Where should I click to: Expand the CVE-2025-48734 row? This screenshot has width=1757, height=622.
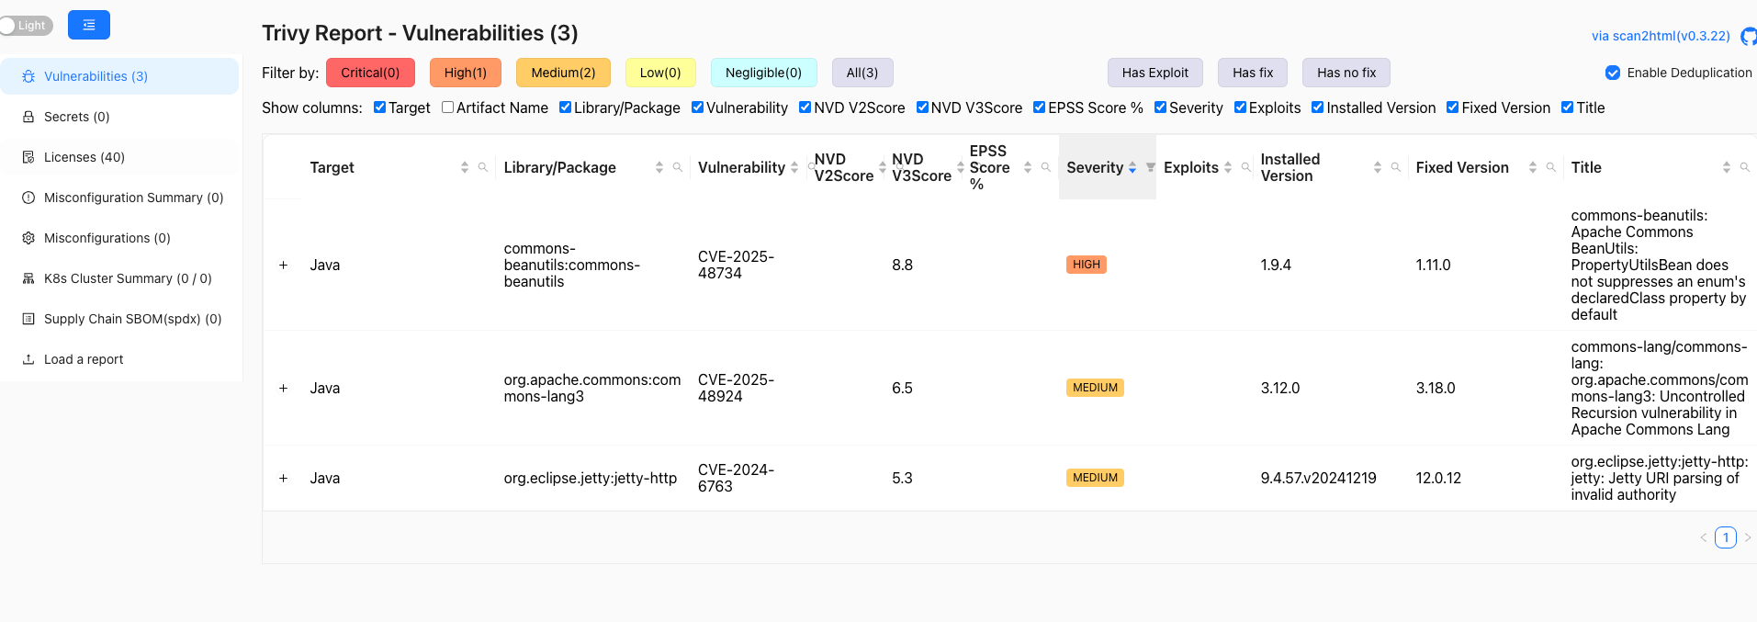click(284, 265)
